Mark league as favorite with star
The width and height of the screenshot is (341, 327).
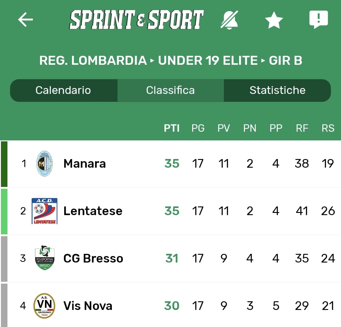274,20
